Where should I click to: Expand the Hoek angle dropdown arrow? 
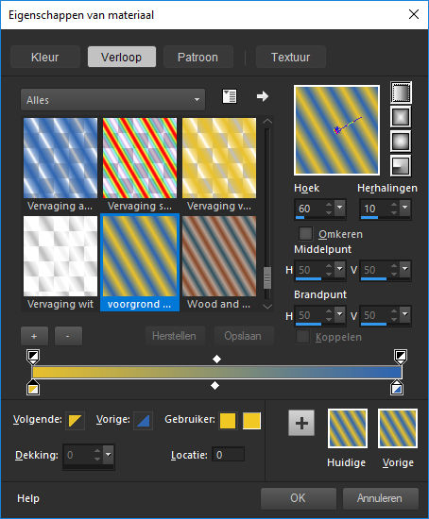pos(340,208)
